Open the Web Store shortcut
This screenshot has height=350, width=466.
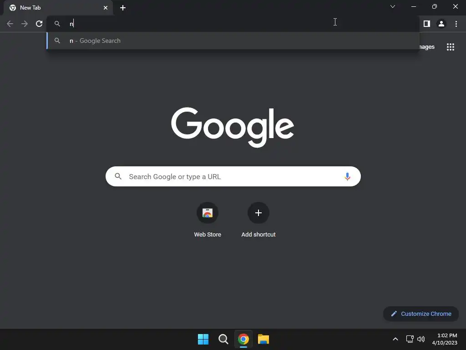click(x=208, y=220)
